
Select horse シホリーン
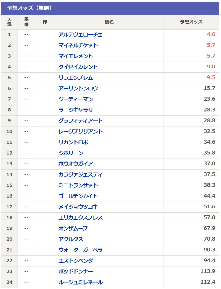click(71, 153)
